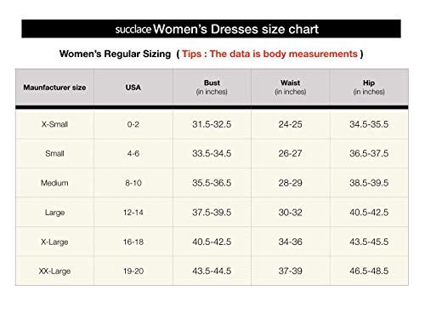Click USA size '19-20'

click(x=133, y=271)
